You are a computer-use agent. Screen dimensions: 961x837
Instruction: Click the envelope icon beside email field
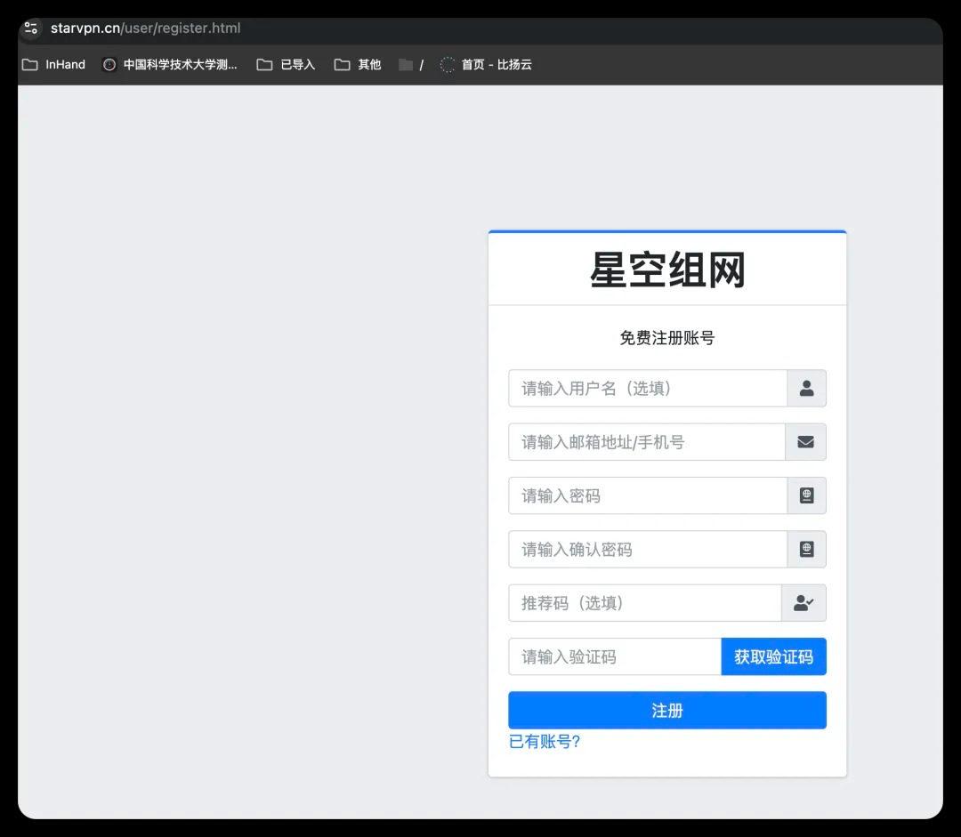pyautogui.click(x=805, y=442)
